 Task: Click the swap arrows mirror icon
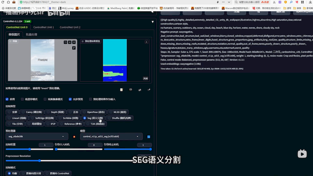(x=140, y=90)
